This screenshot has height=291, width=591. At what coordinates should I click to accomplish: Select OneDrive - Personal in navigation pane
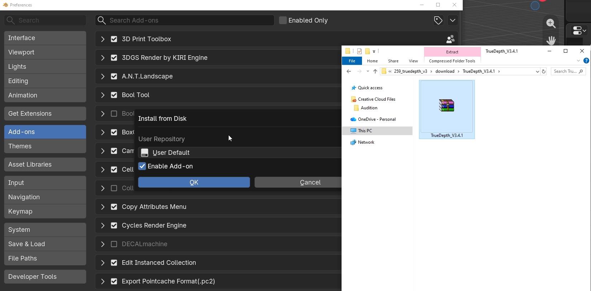pos(373,119)
